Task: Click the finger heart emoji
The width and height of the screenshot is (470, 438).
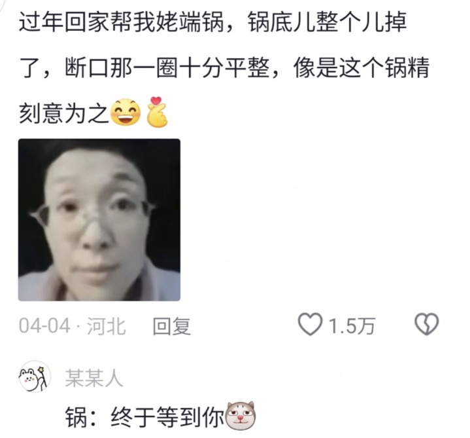Action: coord(158,112)
